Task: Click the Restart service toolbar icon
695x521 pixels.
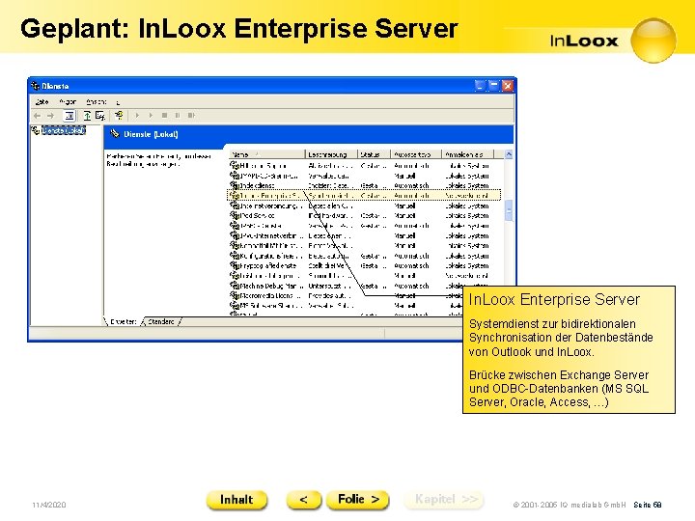Action: point(191,115)
